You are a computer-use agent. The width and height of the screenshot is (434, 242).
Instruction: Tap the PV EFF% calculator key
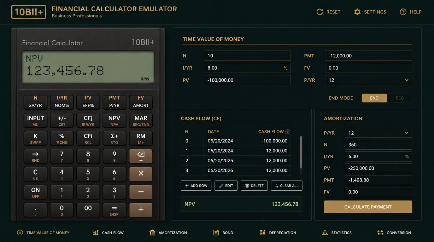[88, 102]
